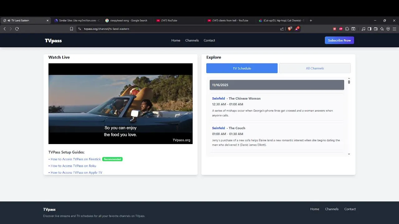Click the green Recommended badge
This screenshot has width=399, height=224.
coord(112,159)
